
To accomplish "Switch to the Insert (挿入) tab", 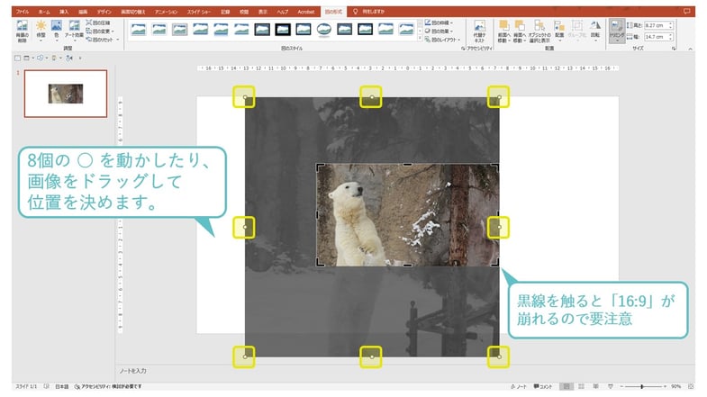I will coord(64,12).
